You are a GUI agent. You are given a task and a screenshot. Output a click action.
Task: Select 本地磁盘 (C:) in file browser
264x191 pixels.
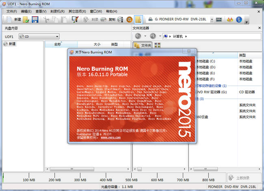click(206, 61)
